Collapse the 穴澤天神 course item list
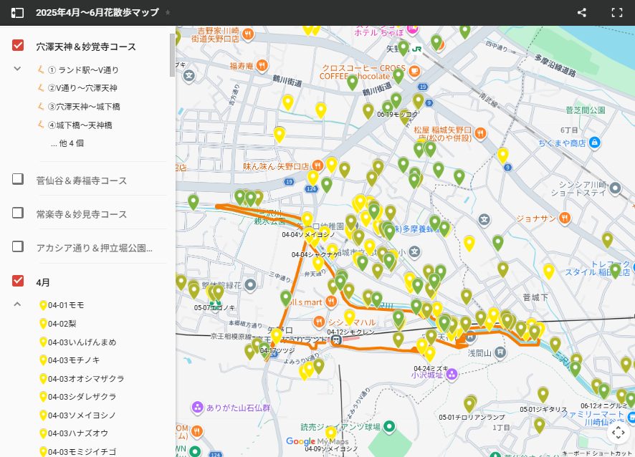The height and width of the screenshot is (457, 635). (18, 69)
